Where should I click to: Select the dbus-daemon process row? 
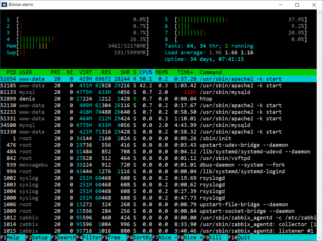pos(158,165)
